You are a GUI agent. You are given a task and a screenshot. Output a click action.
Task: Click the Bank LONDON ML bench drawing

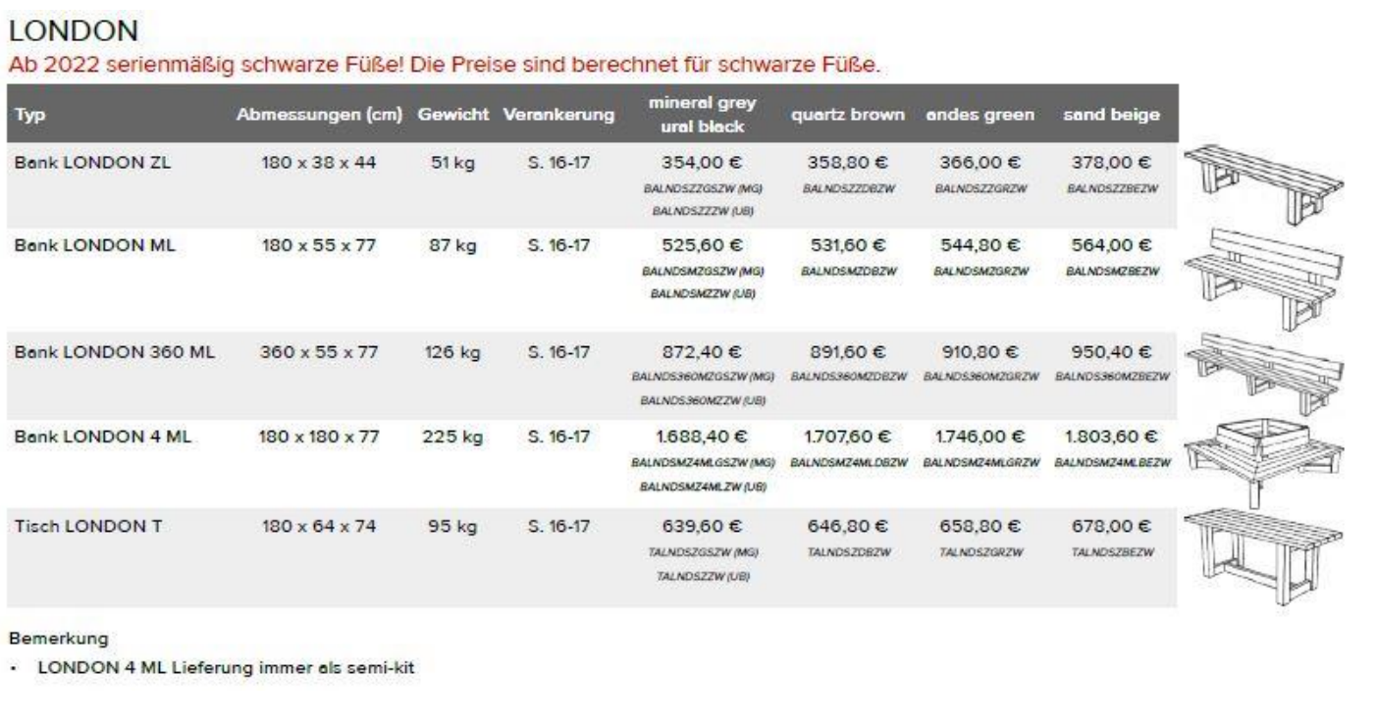(1264, 279)
